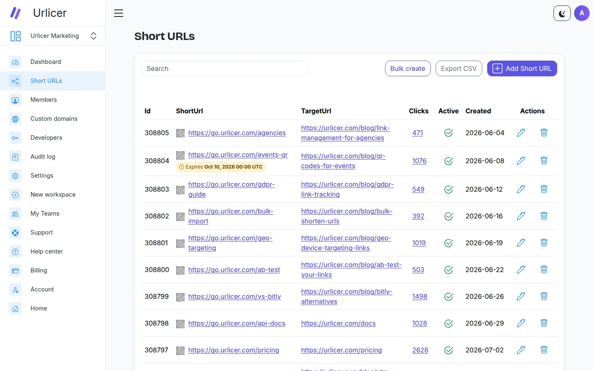593x371 pixels.
Task: Toggle active status for row 308800
Action: (448, 270)
